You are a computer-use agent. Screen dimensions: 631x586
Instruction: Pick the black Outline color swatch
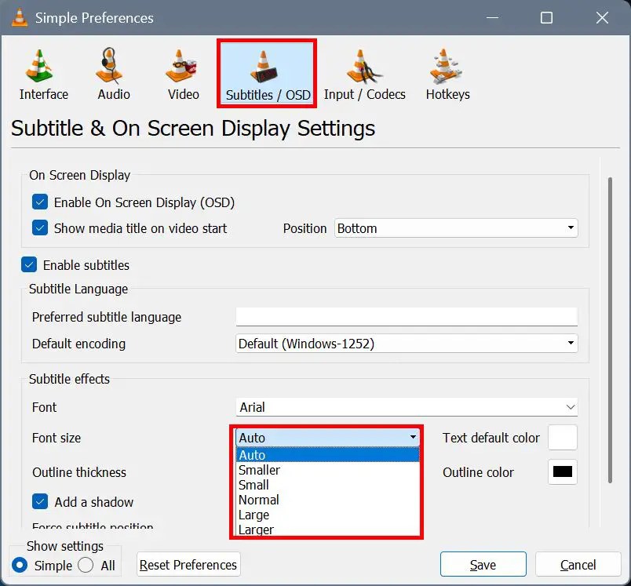563,471
